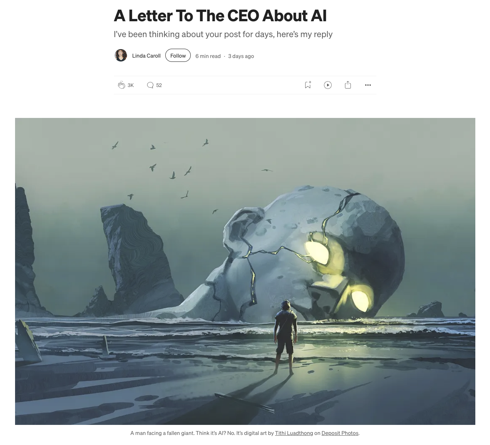The image size is (490, 445).
Task: Click the '6 min read' label
Action: click(x=208, y=56)
